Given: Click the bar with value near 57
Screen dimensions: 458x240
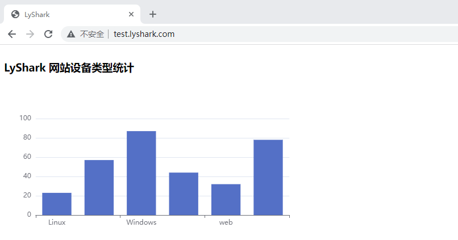Looking at the screenshot, I should pyautogui.click(x=99, y=187).
